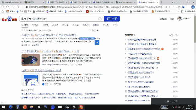Click the heamen1 user avatar

click(179, 19)
